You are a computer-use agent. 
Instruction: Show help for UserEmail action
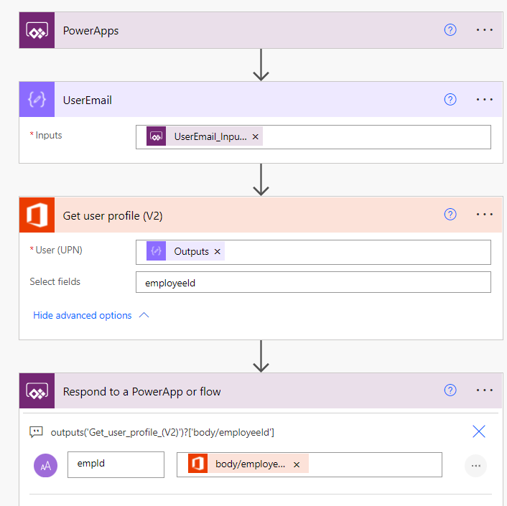(x=450, y=100)
